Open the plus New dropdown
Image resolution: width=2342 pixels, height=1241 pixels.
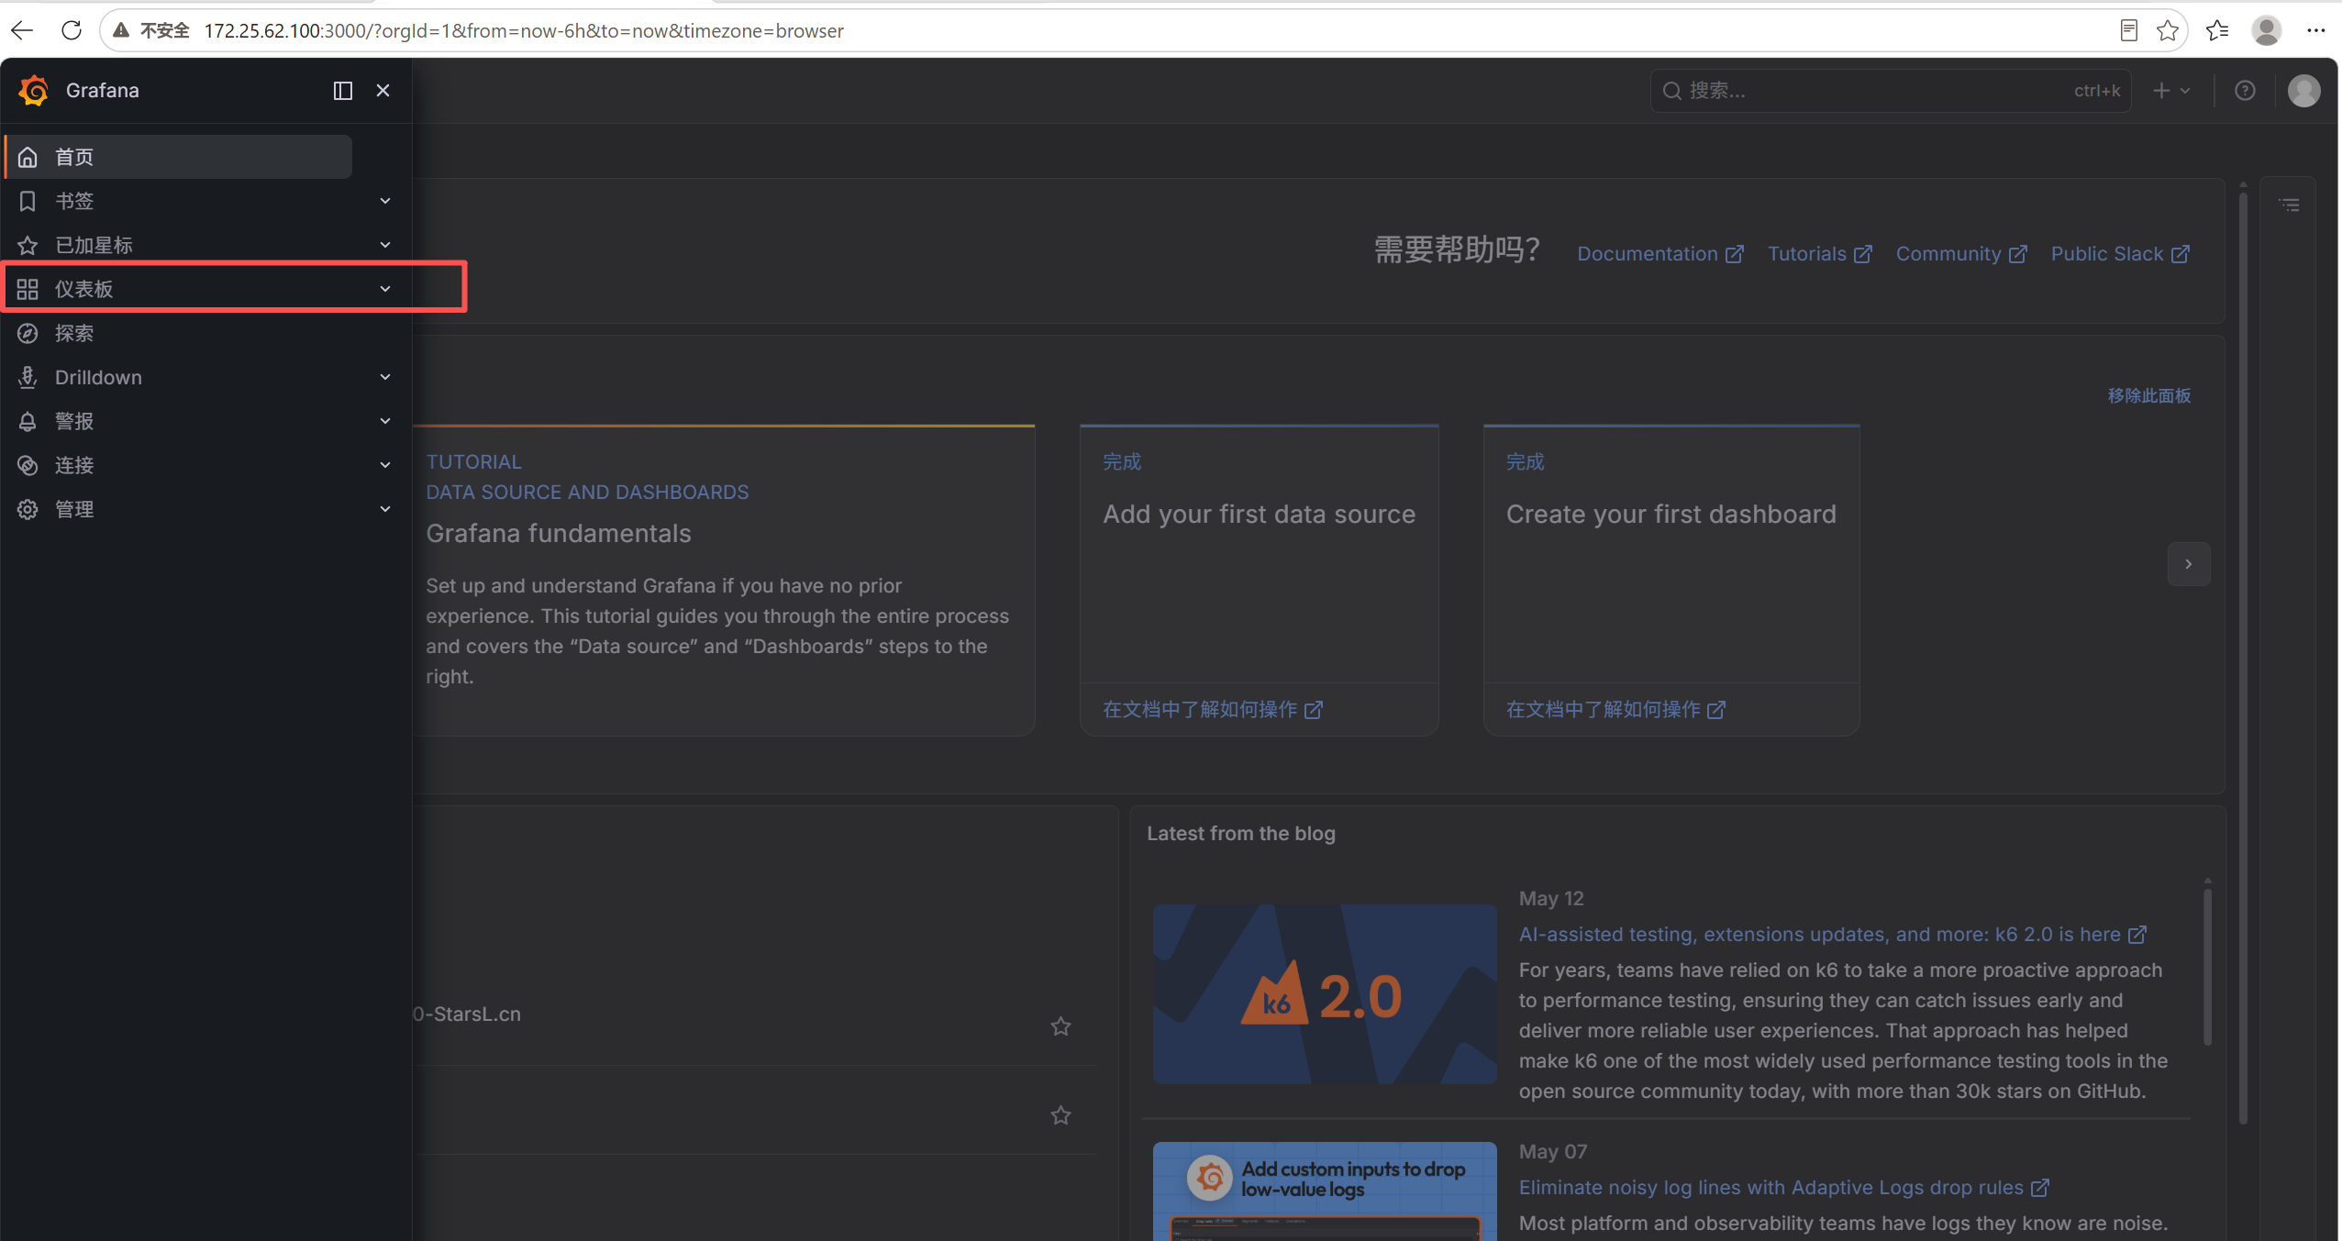coord(2171,91)
